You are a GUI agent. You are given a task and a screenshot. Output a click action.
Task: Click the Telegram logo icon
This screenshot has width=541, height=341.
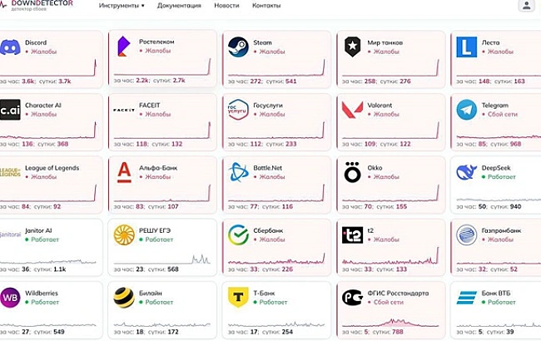pyautogui.click(x=467, y=110)
